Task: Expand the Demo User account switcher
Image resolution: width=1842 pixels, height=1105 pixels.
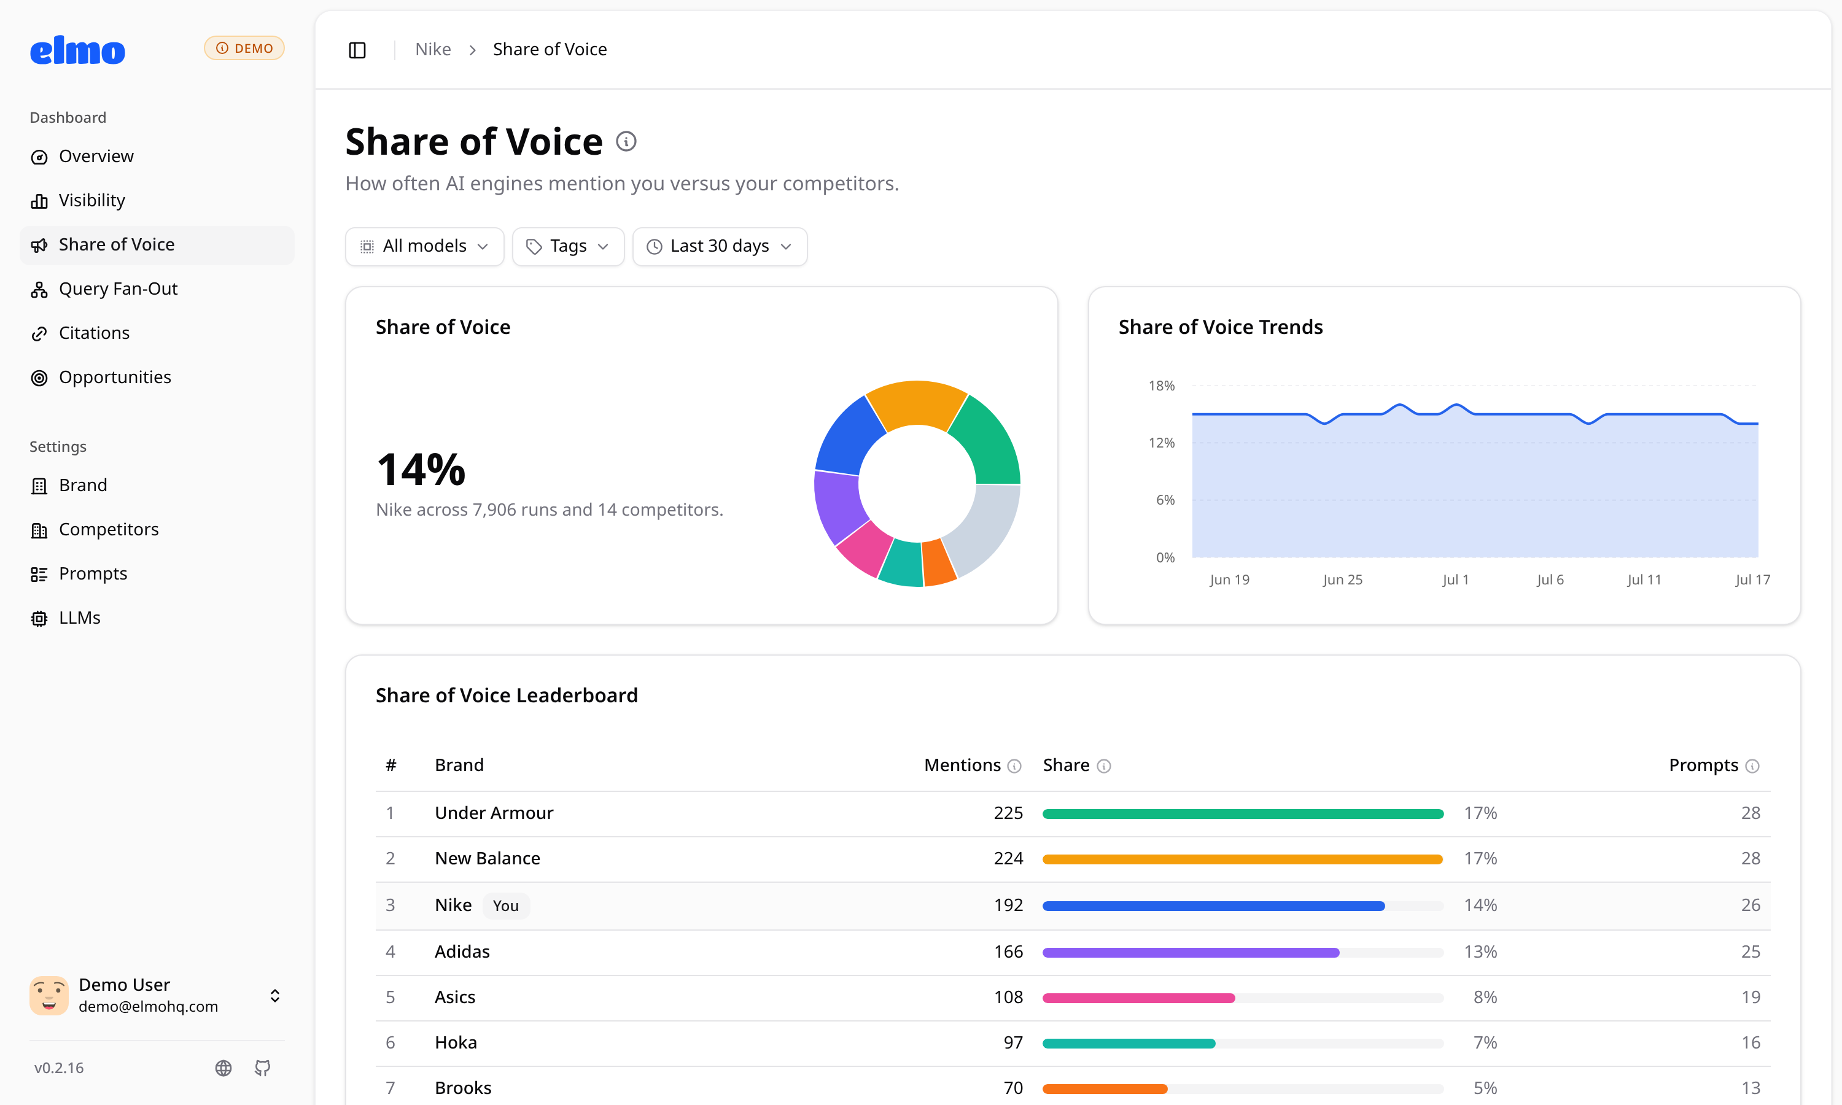Action: point(274,996)
